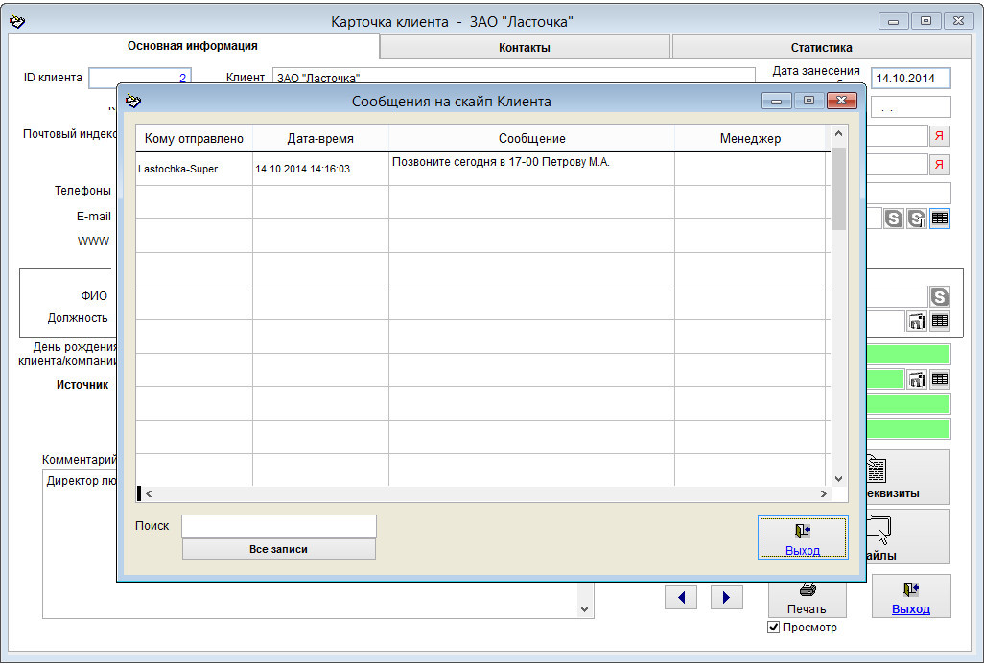The height and width of the screenshot is (664, 984).
Task: Click the Менеджер column header
Action: pos(751,139)
